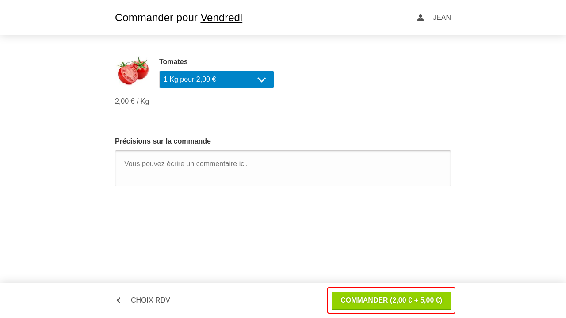
Task: Focus the order comment text area
Action: (283, 168)
